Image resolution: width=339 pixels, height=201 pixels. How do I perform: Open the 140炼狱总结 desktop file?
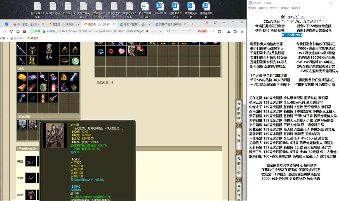click(53, 9)
